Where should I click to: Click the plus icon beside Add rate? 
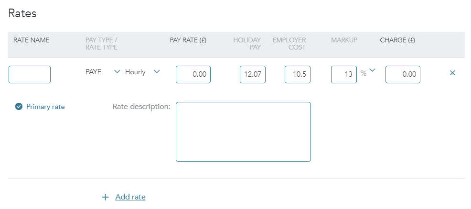tap(105, 197)
